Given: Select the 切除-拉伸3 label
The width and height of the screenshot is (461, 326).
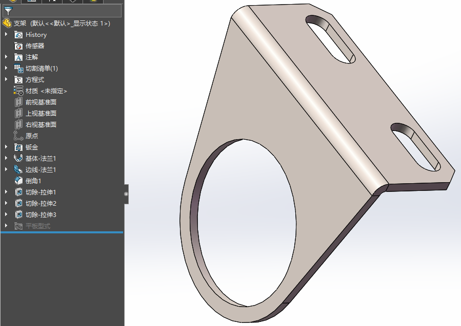Looking at the screenshot, I should pyautogui.click(x=41, y=215).
